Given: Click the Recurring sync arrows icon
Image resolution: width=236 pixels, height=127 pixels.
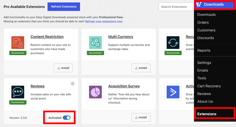Looking at the screenshot, I should point(173,43).
